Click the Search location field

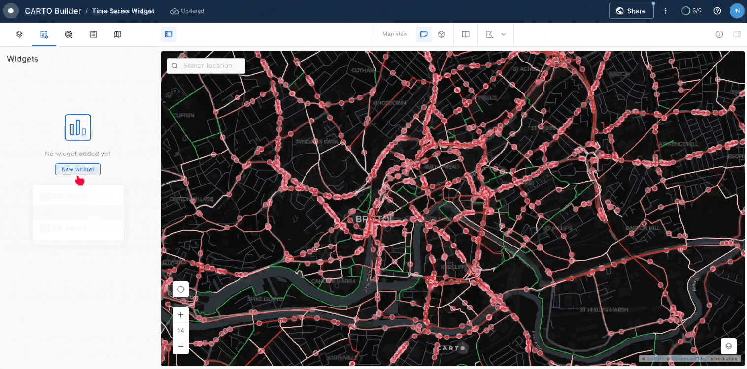(207, 66)
